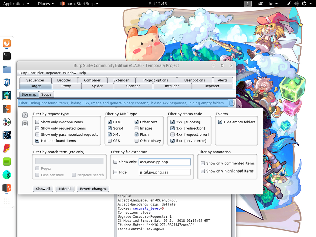The height and width of the screenshot is (237, 316).
Task: Click workspace indicator 1 in top bar
Action: (x=248, y=4)
